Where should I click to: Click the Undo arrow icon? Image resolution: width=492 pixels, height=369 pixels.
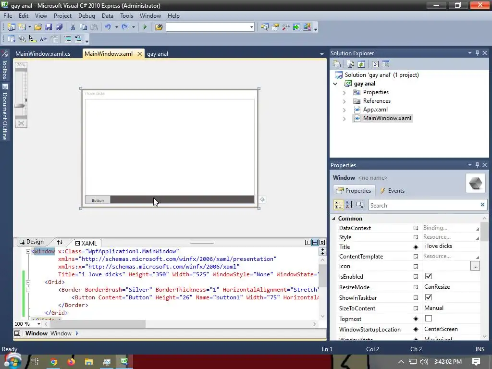point(108,27)
